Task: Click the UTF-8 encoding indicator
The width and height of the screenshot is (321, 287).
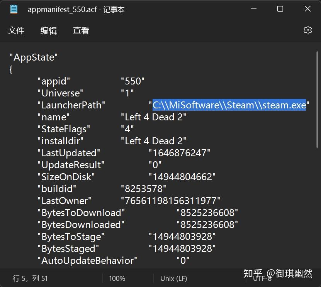Action: coord(263,278)
